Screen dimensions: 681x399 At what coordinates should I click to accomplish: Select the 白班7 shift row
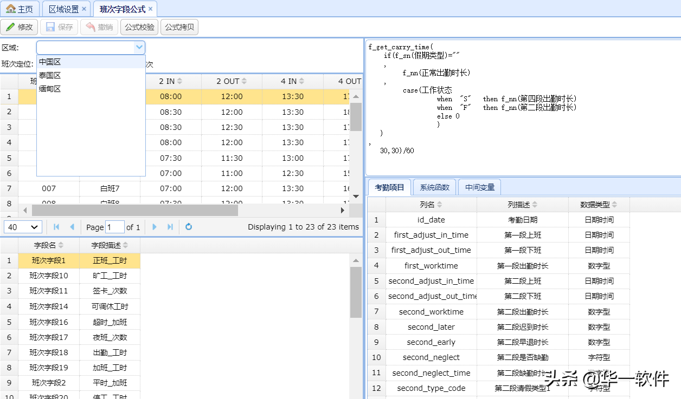tap(174, 188)
